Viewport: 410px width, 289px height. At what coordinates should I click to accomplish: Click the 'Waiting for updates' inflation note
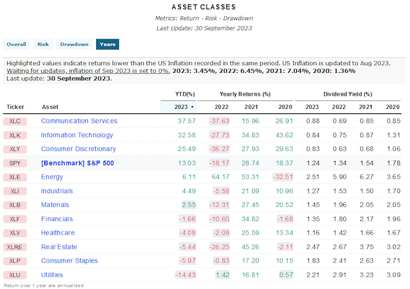click(89, 71)
